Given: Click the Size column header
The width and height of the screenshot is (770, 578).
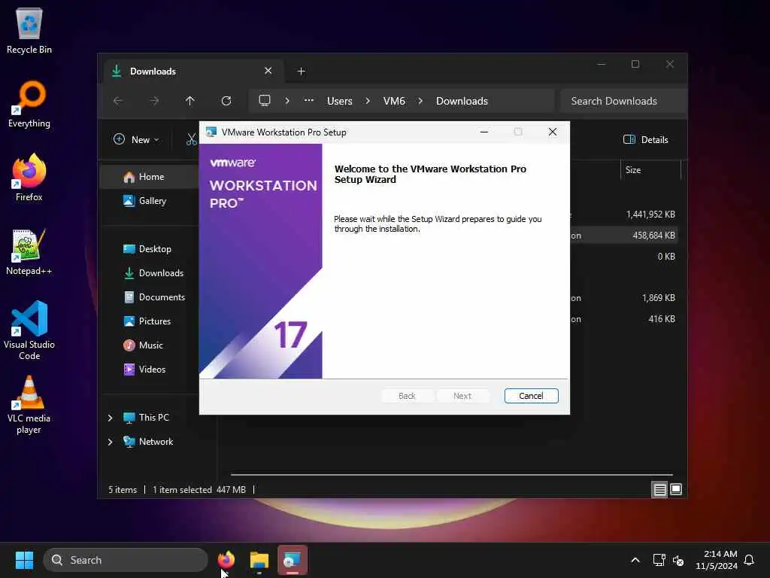Looking at the screenshot, I should (650, 170).
